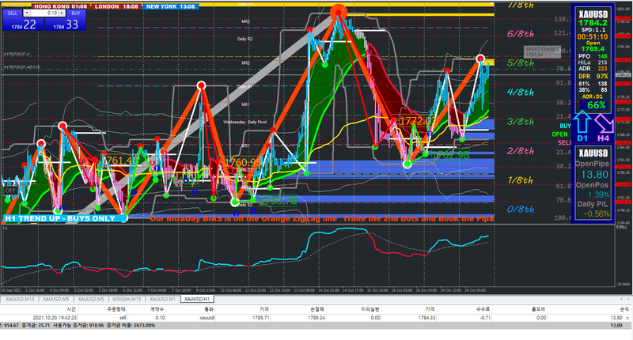Click the buy price tile showing 1784 33
The image size is (633, 340).
coord(66,25)
